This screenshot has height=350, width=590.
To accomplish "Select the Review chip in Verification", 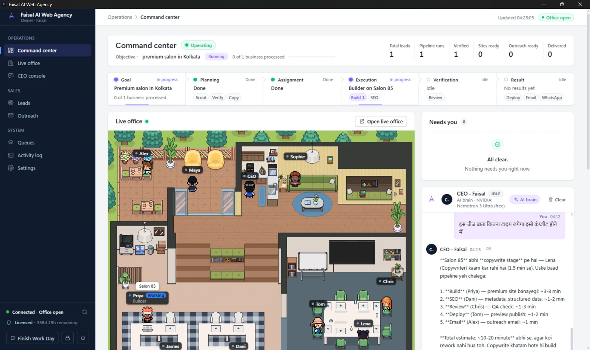I will (435, 98).
